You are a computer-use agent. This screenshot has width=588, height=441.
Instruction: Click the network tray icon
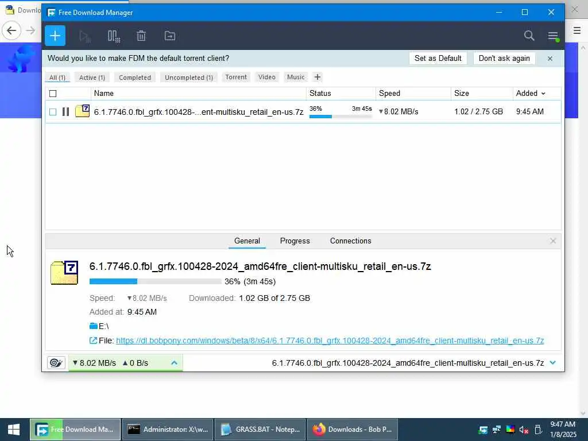point(497,430)
